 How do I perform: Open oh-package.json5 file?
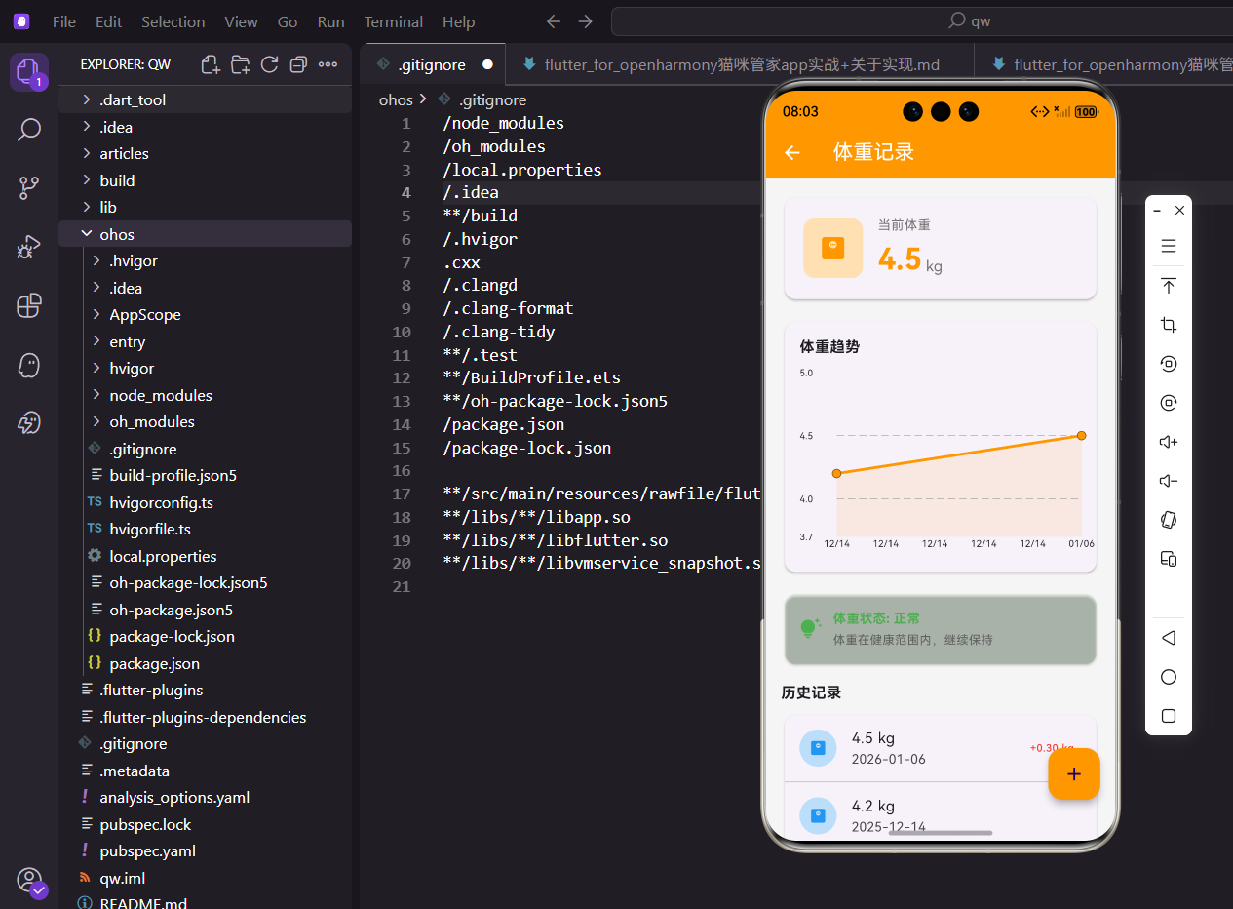pyautogui.click(x=205, y=610)
